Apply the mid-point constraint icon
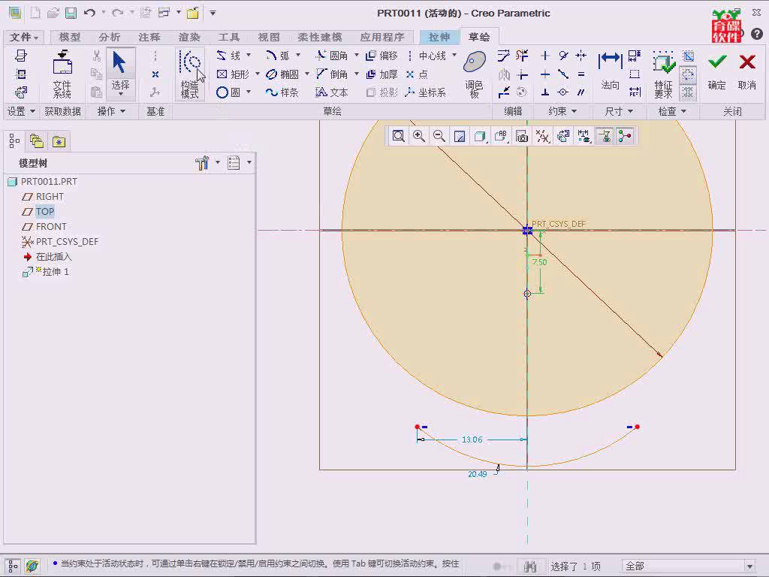This screenshot has height=577, width=769. (x=563, y=74)
